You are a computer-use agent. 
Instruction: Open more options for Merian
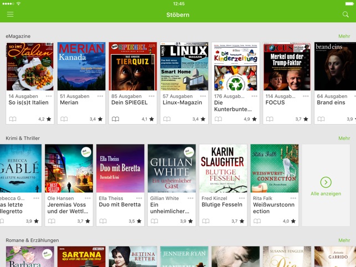(100, 96)
